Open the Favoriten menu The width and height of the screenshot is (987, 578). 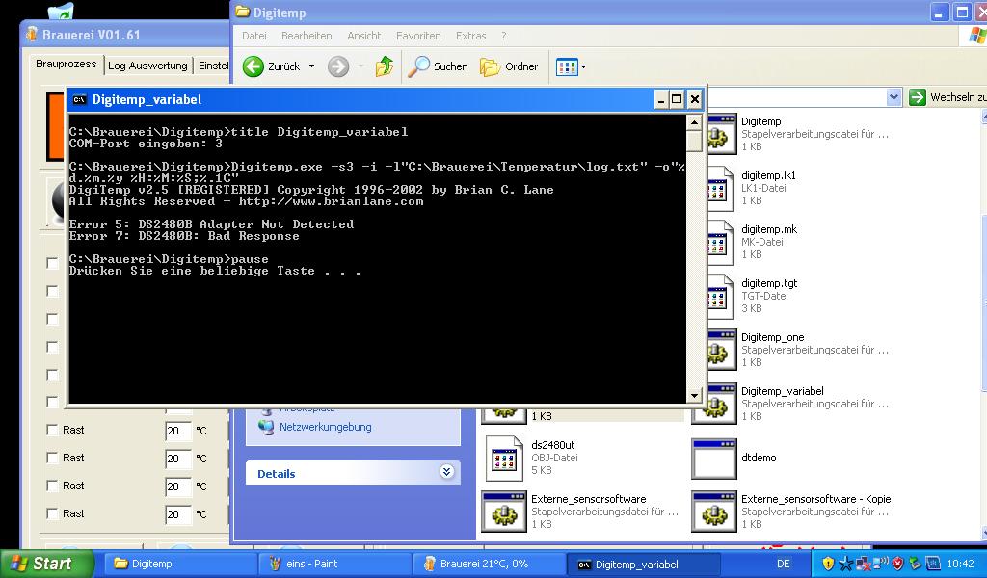[418, 36]
